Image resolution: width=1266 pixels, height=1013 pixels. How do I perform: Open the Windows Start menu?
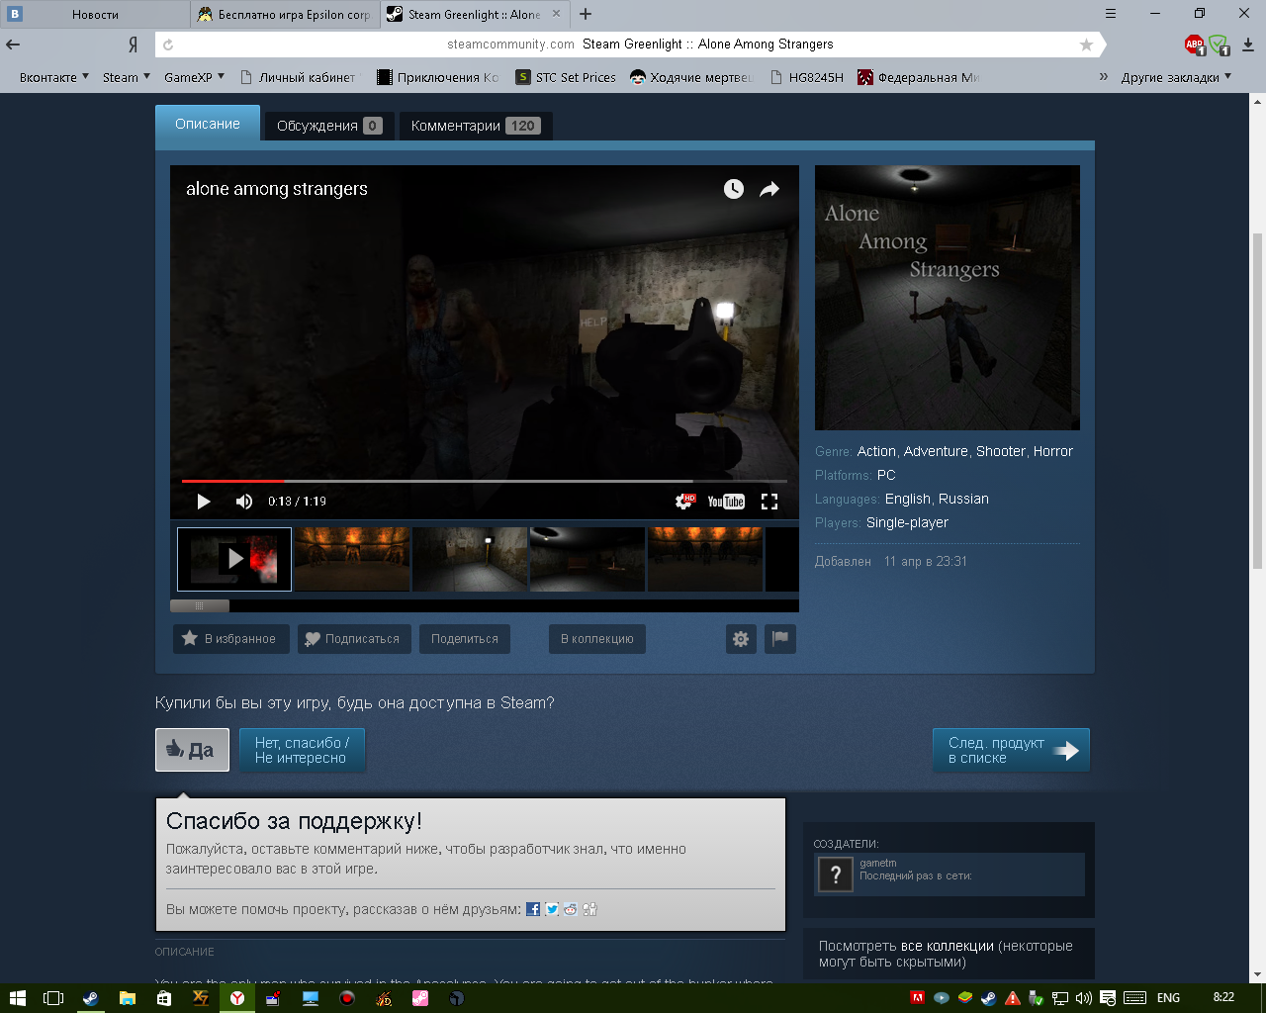coord(17,998)
